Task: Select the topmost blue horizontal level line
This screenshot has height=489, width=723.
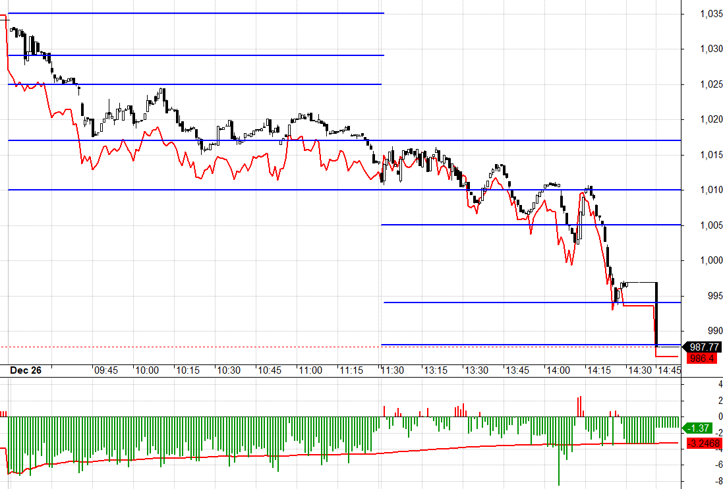Action: pos(198,13)
